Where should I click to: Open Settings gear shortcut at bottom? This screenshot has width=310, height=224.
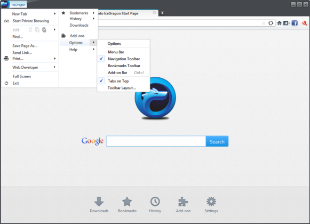(x=211, y=202)
